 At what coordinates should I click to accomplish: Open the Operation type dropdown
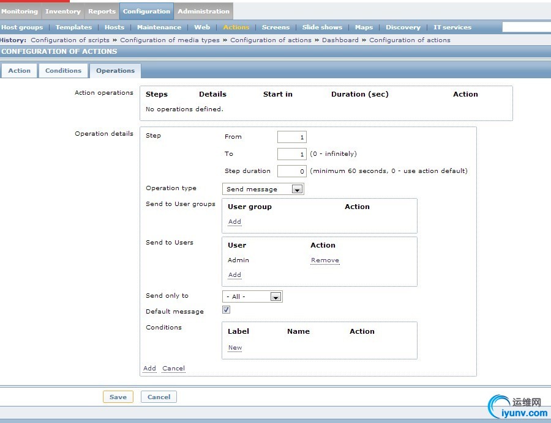pyautogui.click(x=263, y=189)
